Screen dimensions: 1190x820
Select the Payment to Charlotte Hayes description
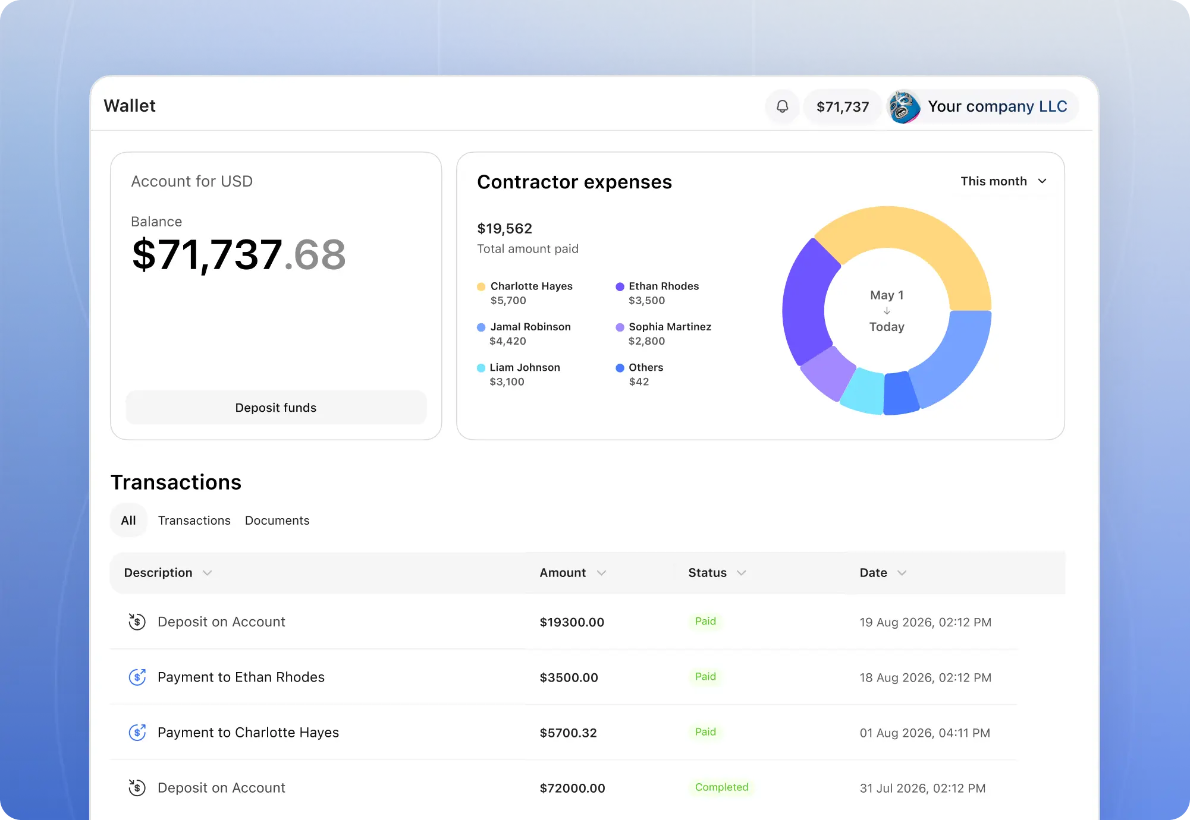point(248,733)
